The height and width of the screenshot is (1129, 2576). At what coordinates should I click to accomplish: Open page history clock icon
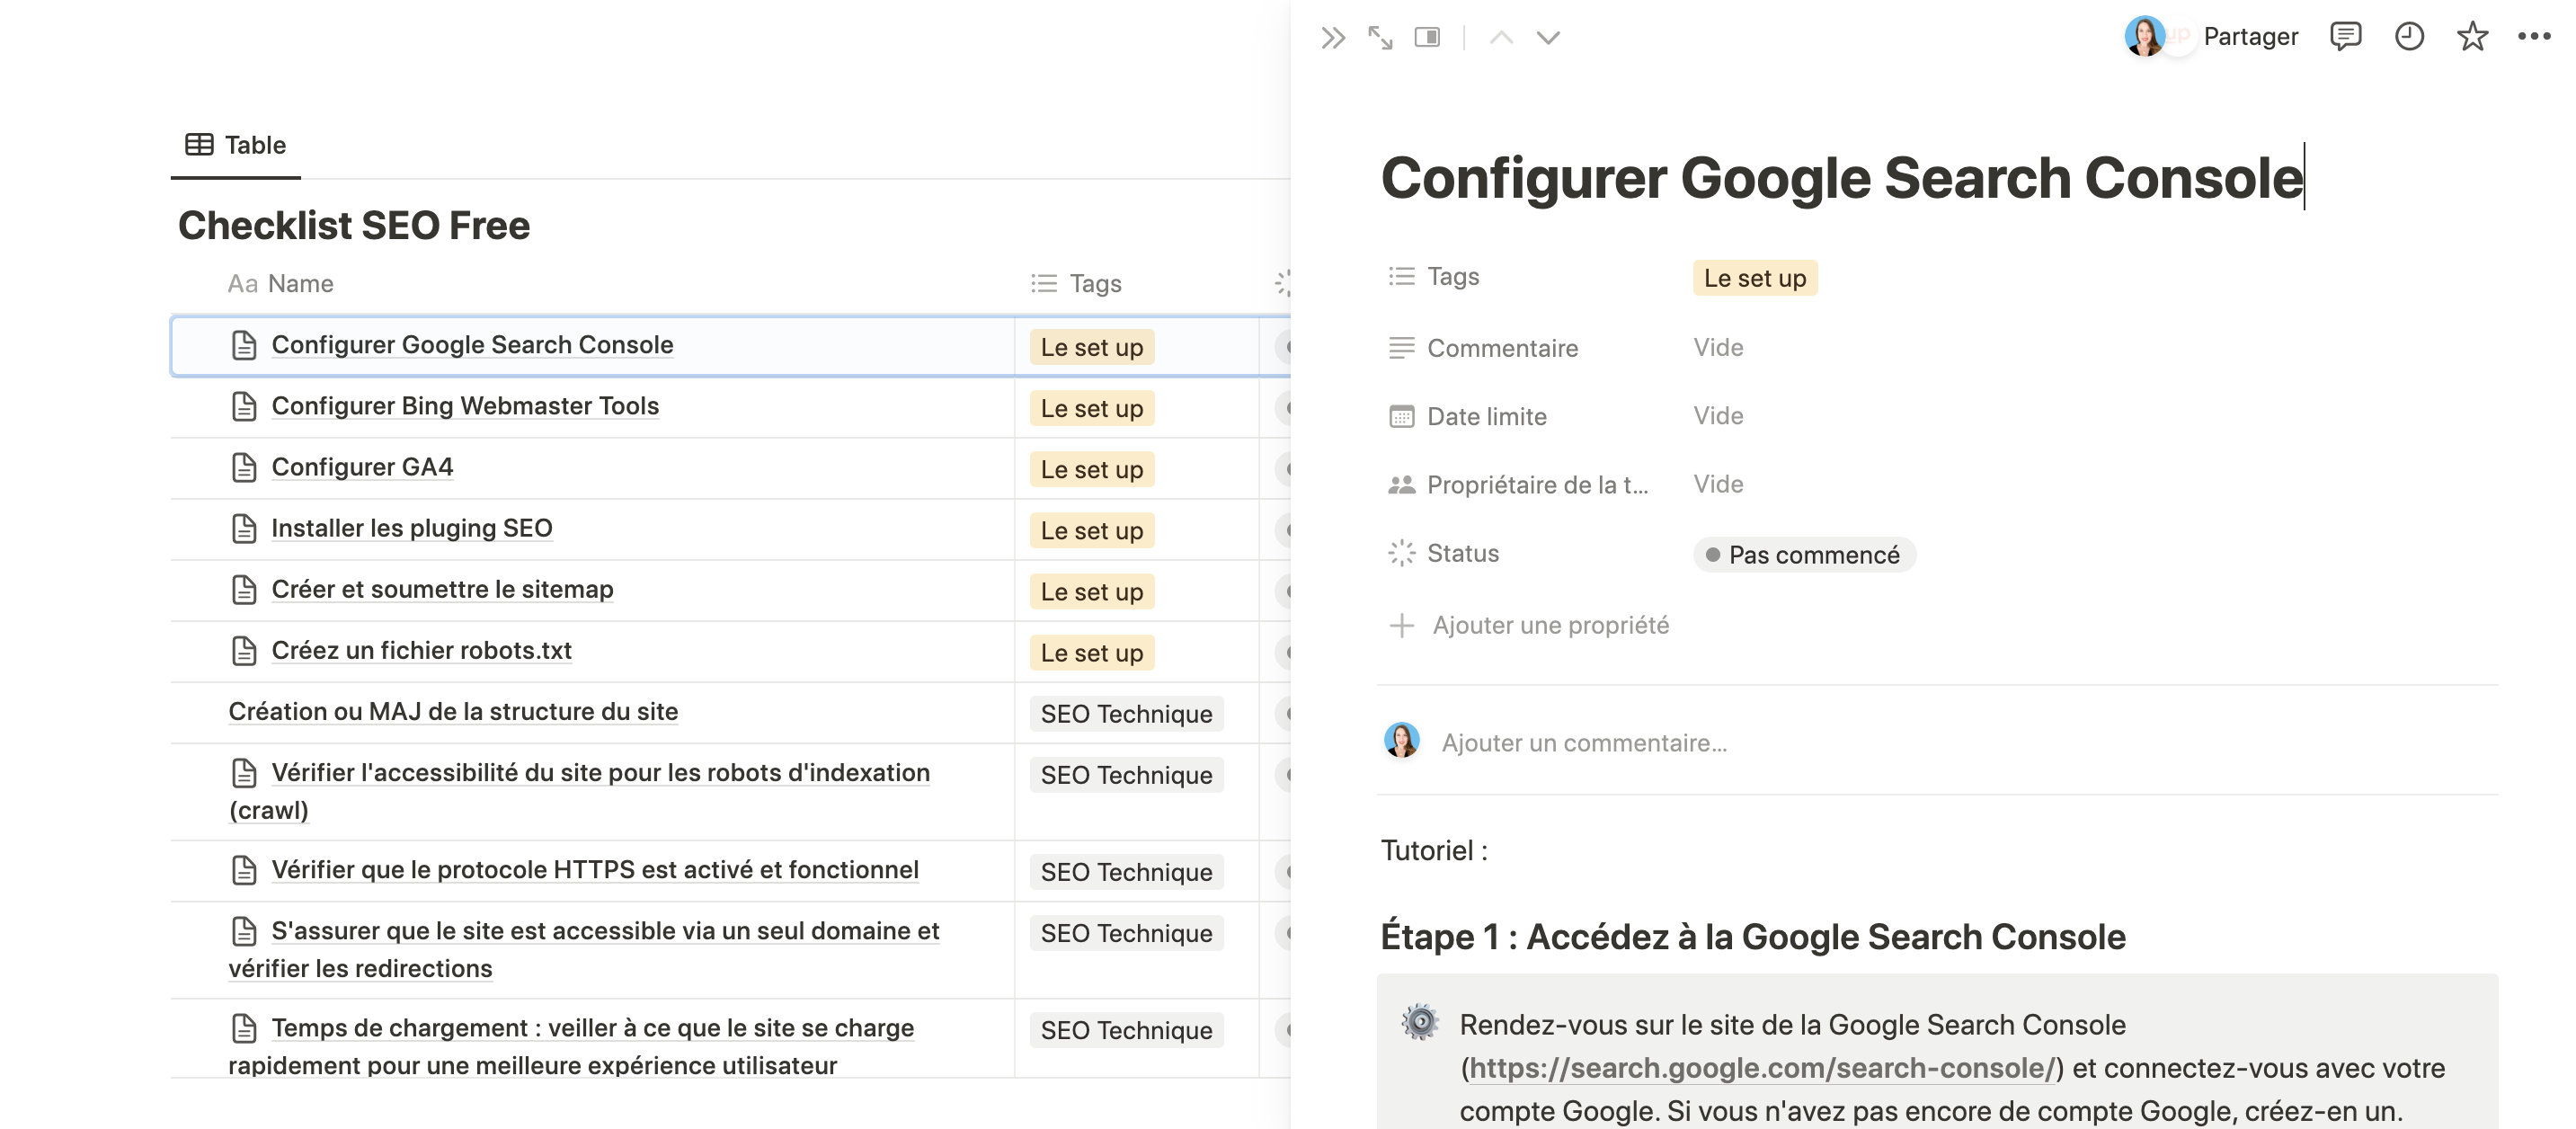click(x=2409, y=37)
